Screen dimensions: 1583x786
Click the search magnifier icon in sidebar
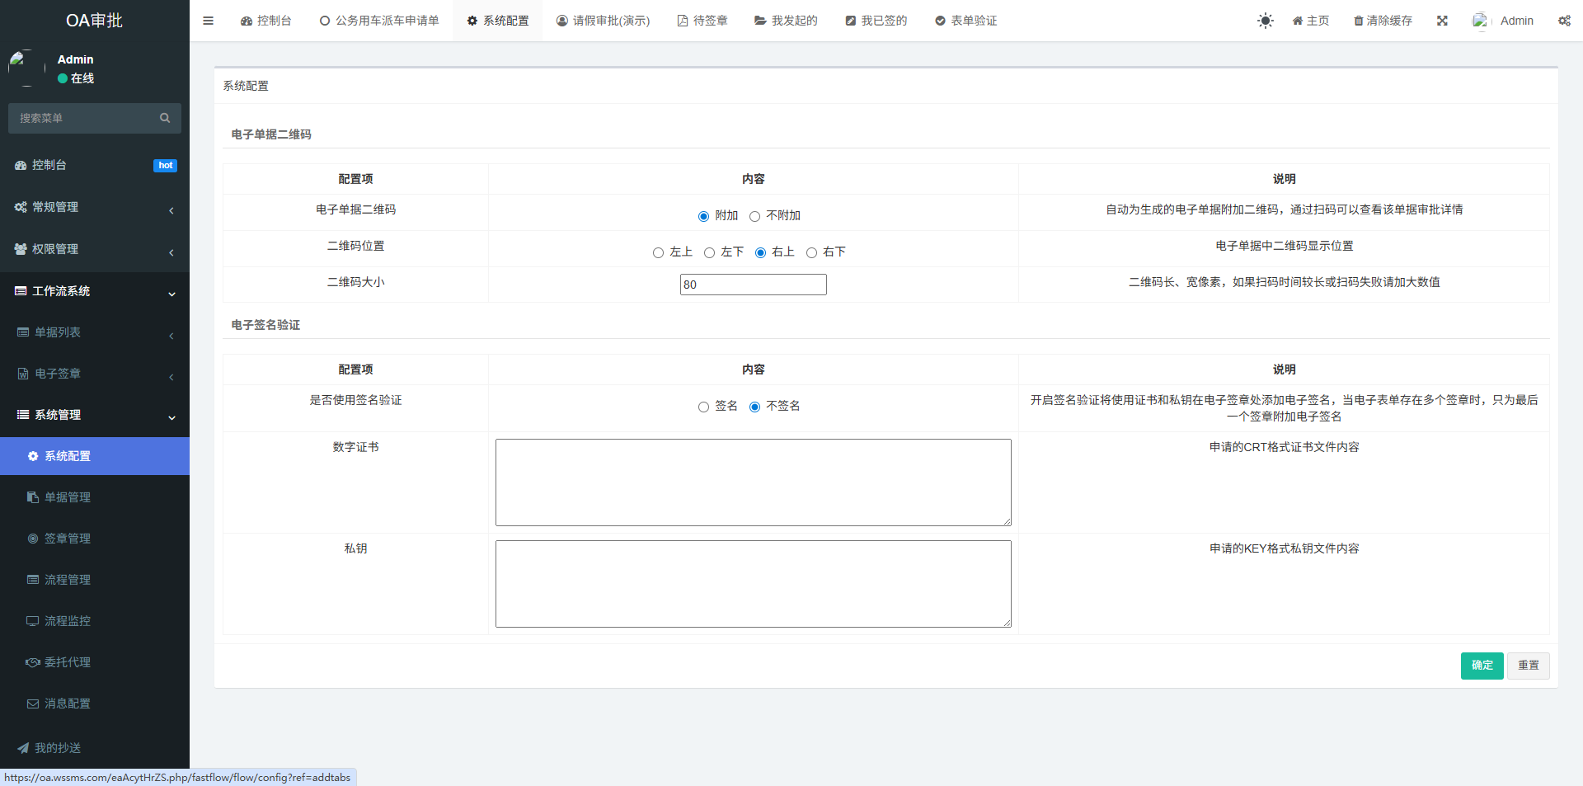click(x=165, y=118)
